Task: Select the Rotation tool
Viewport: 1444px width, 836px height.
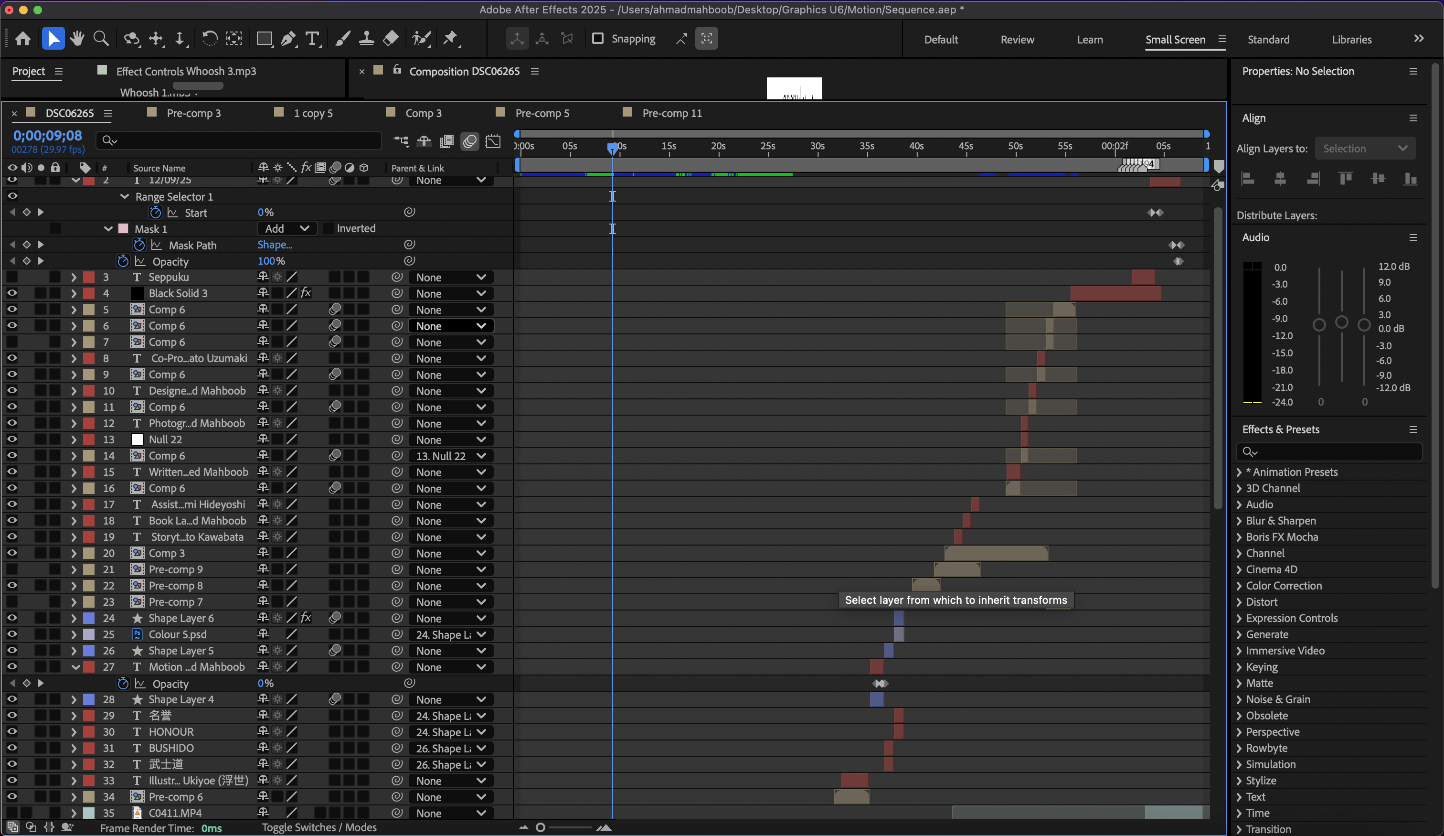Action: [x=209, y=38]
